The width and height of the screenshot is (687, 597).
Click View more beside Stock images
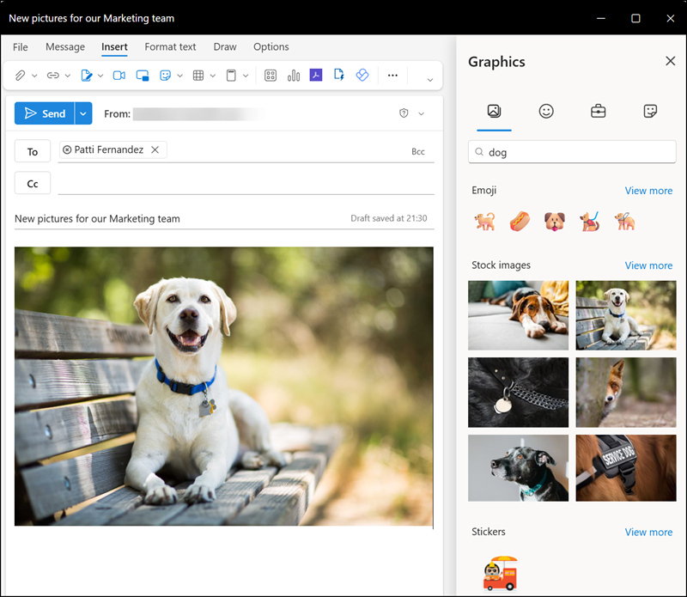[648, 265]
